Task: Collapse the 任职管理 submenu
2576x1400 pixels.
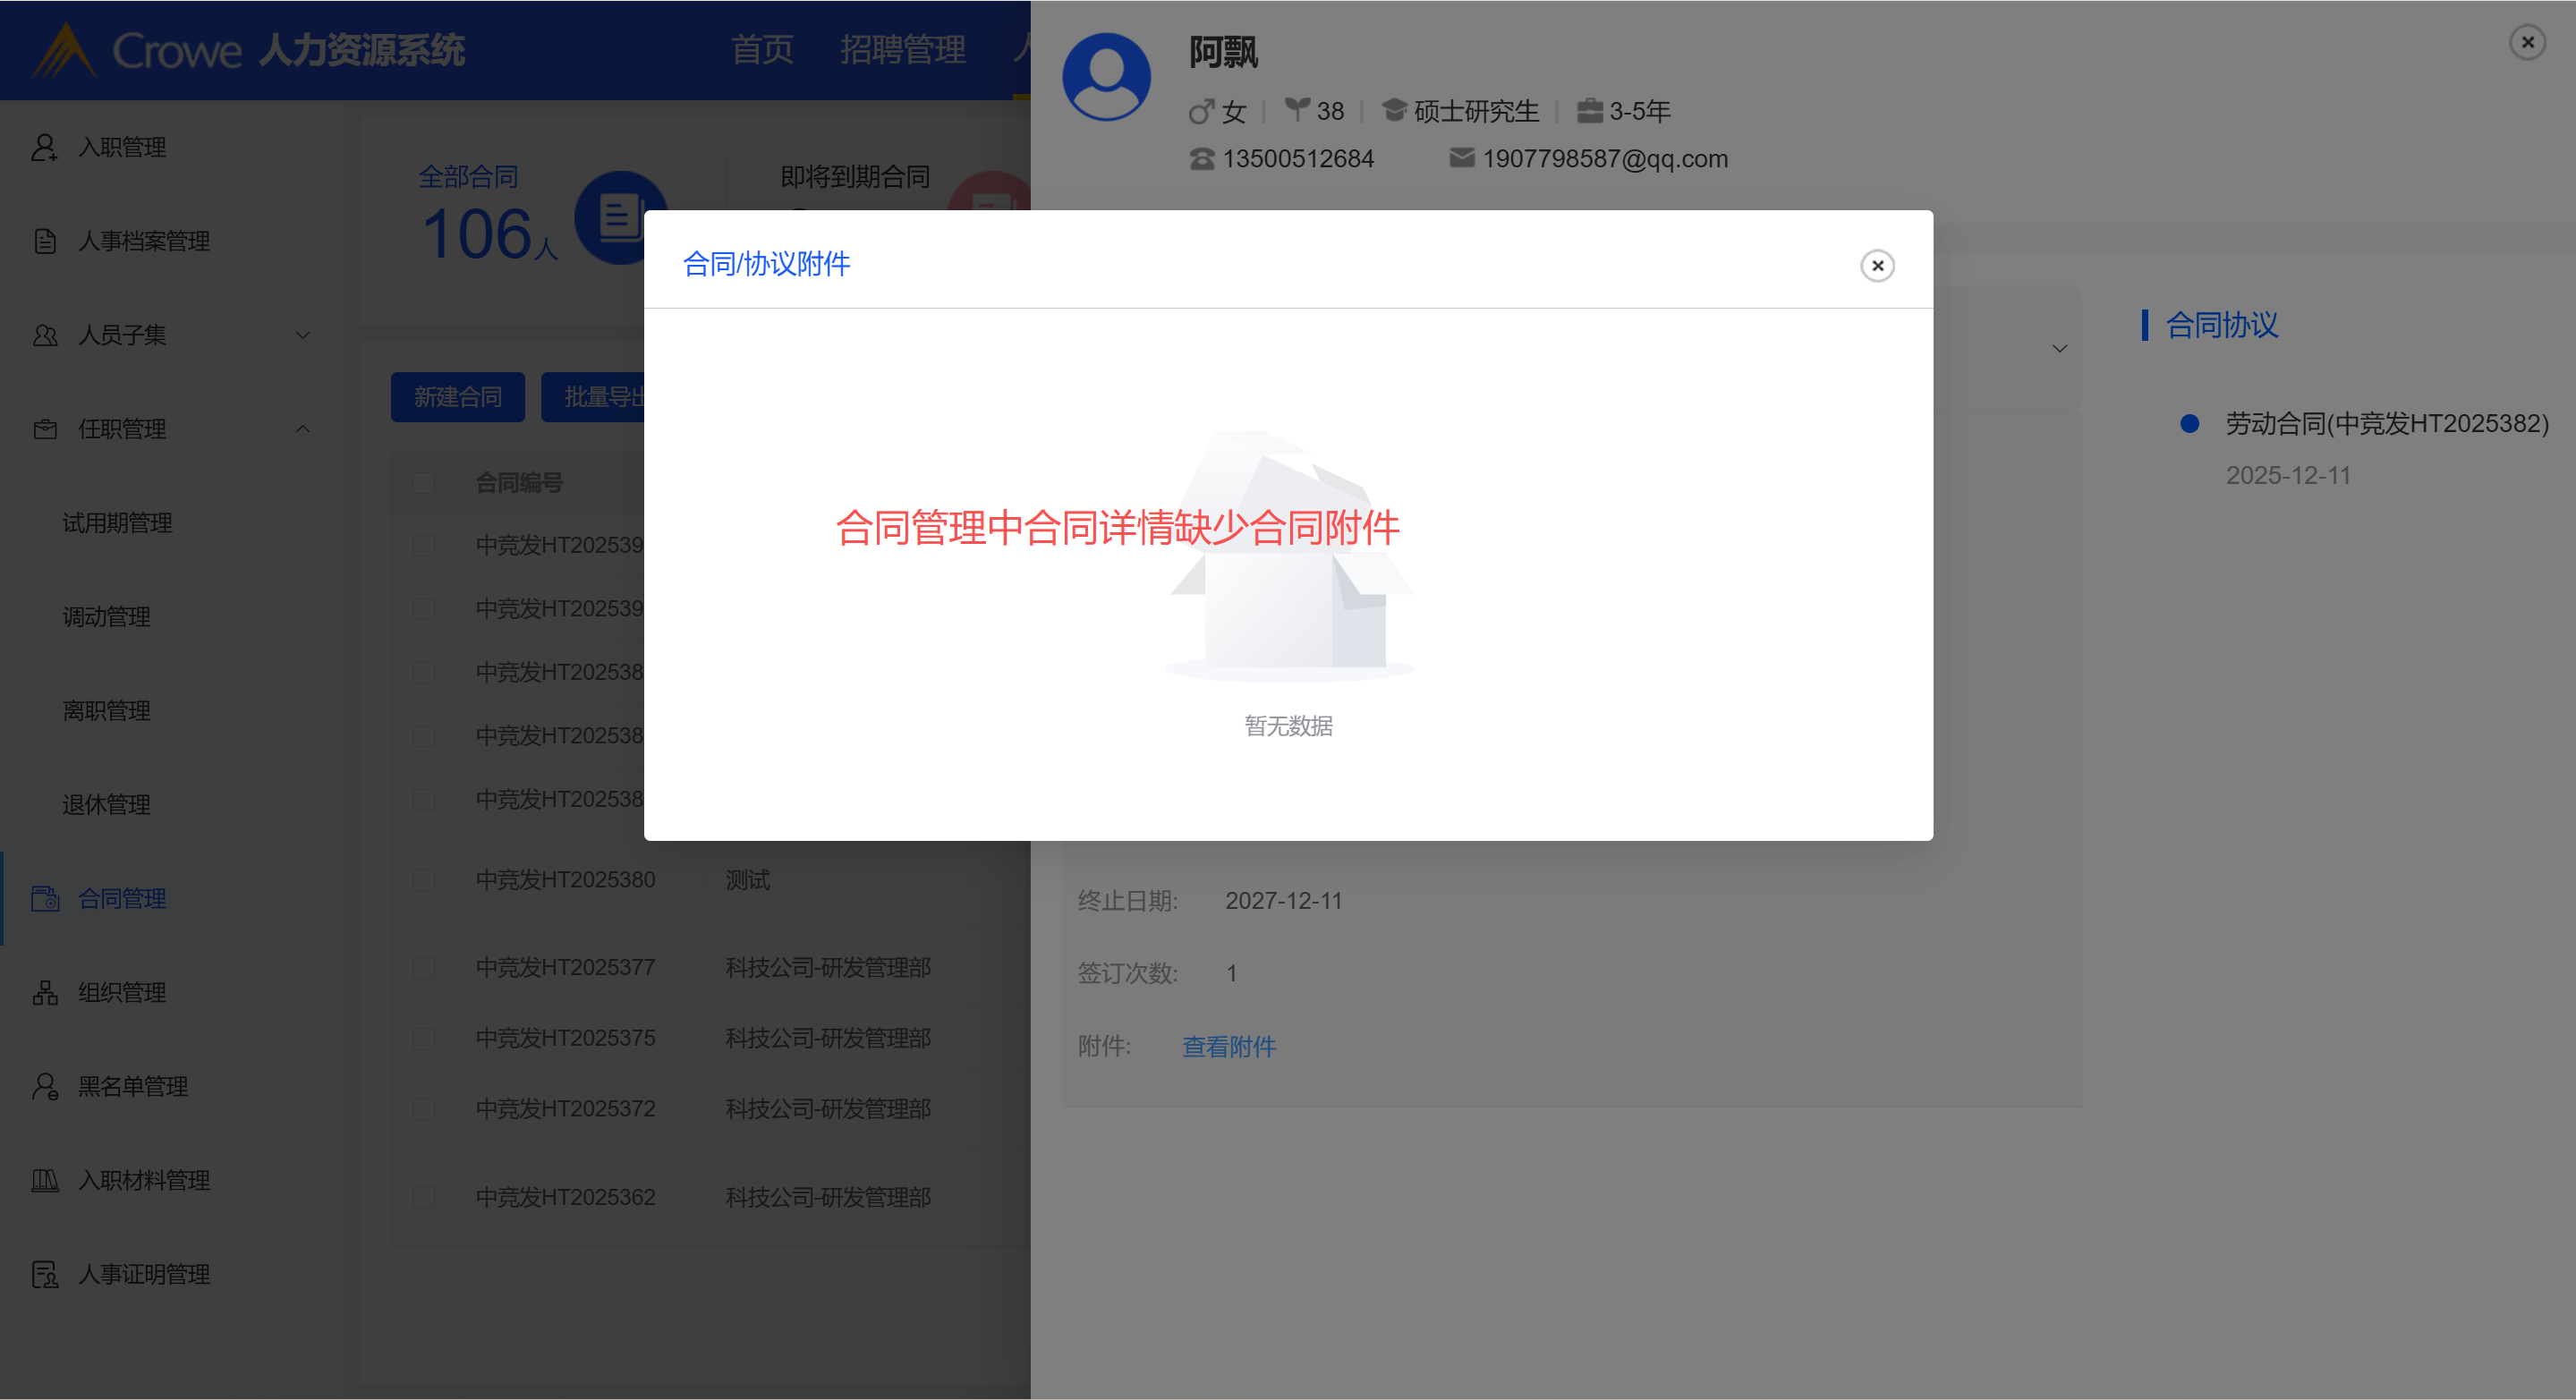Action: coord(302,429)
